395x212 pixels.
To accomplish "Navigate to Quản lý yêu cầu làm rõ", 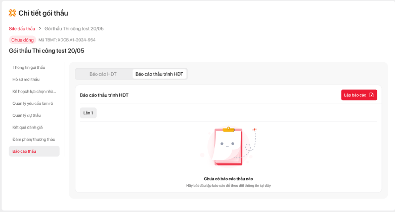I will pos(33,103).
